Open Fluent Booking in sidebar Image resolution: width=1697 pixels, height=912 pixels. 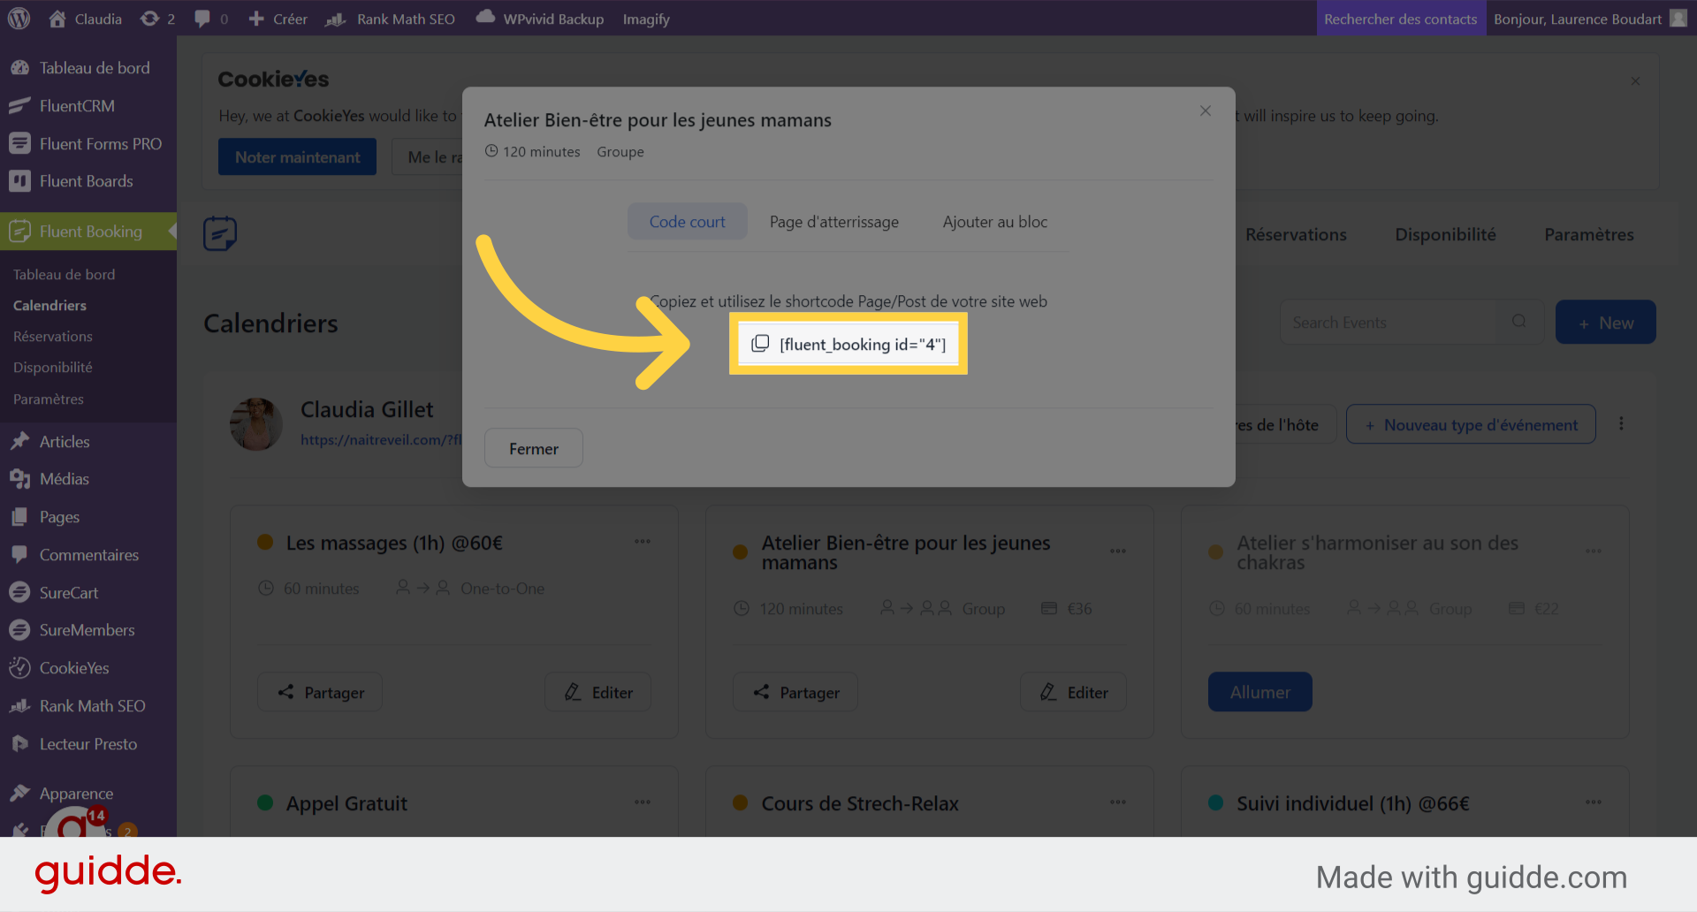88,232
